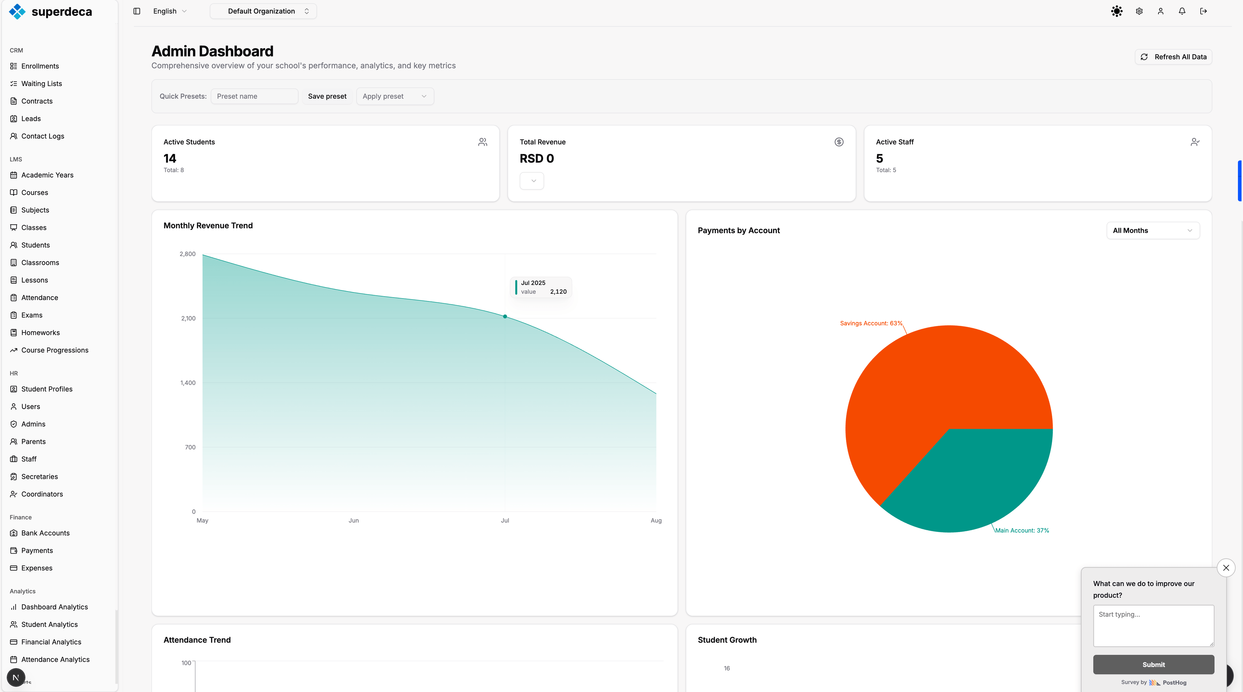Open the Default Organization selector

point(263,11)
